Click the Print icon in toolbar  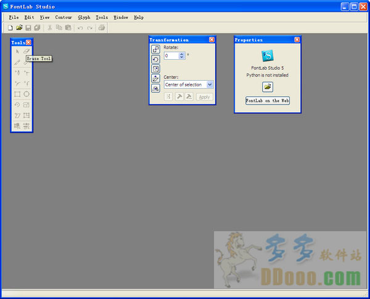(102, 28)
